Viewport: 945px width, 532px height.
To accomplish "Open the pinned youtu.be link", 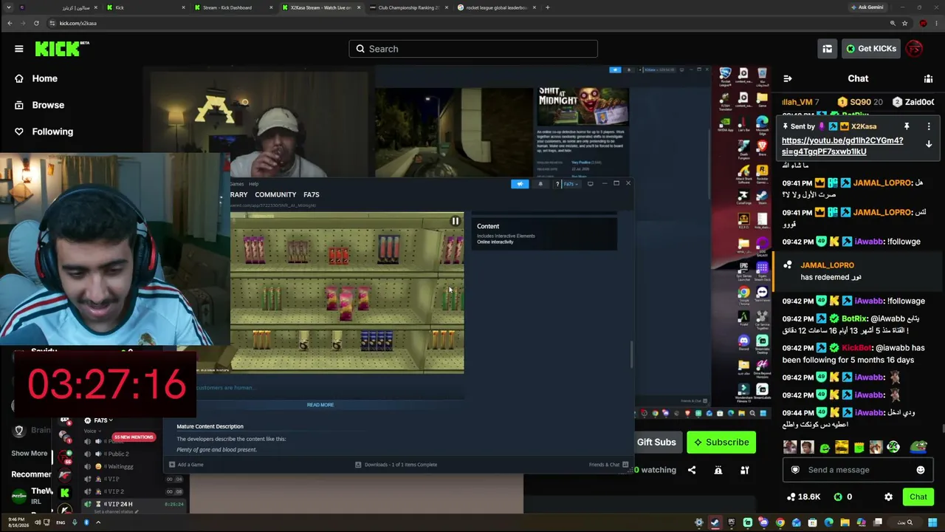I will point(842,146).
